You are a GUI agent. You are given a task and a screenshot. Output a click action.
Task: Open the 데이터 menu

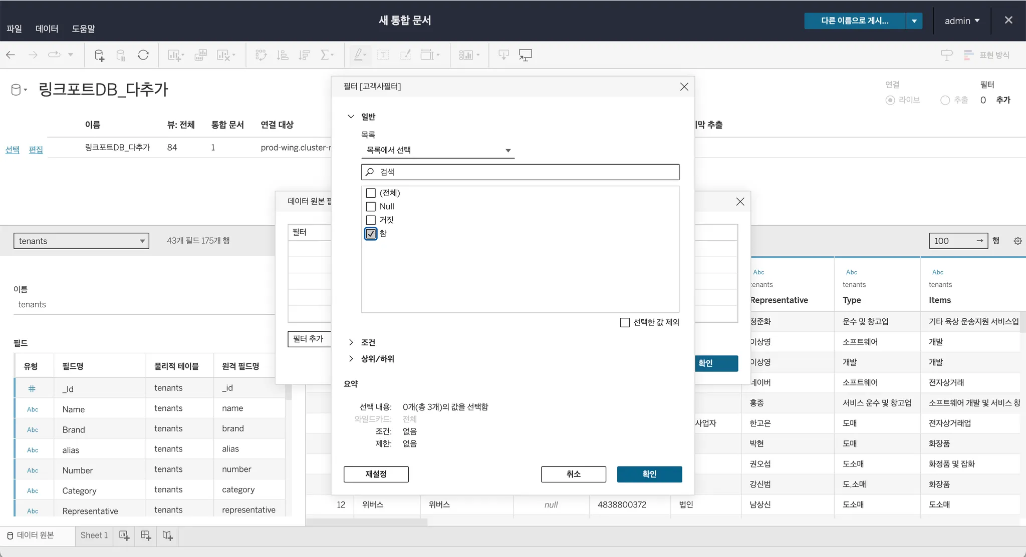[47, 29]
